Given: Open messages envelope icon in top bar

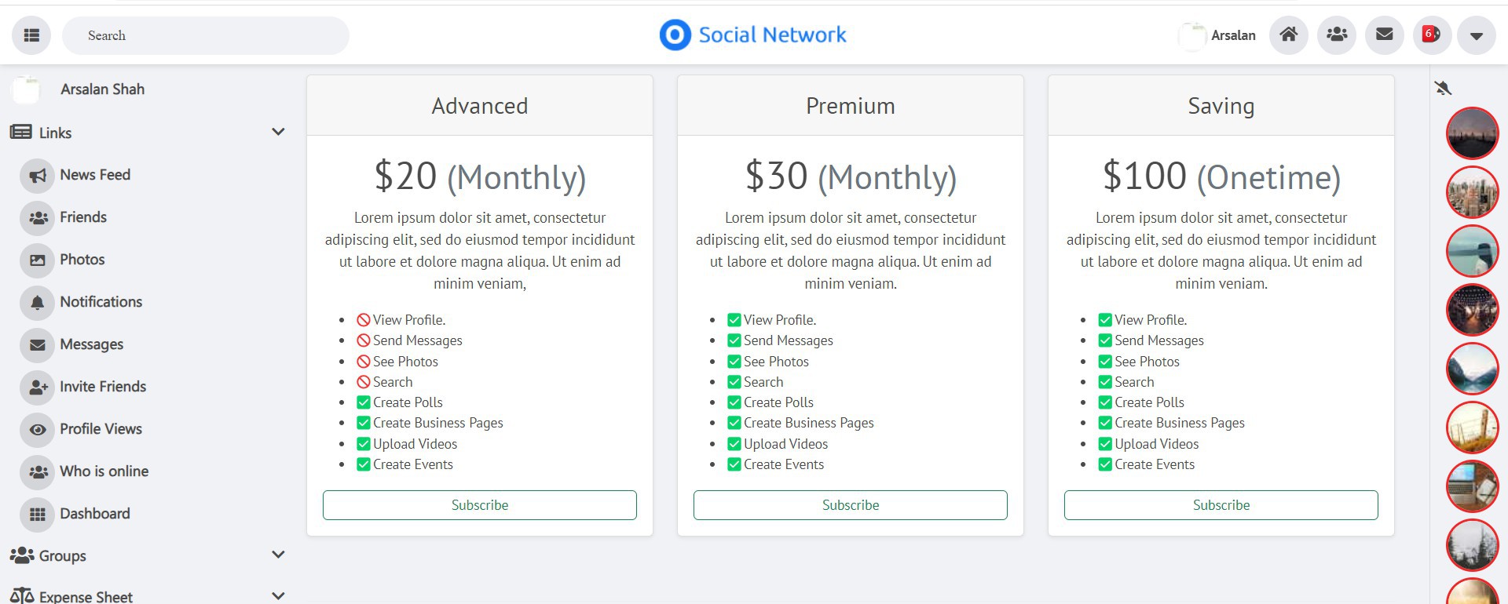Looking at the screenshot, I should (x=1385, y=35).
